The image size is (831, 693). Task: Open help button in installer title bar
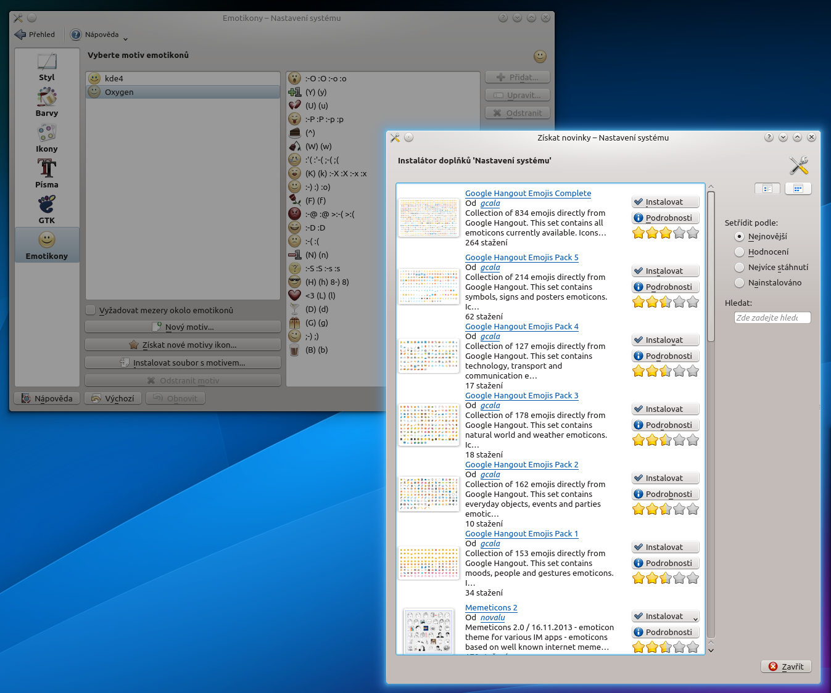[769, 137]
